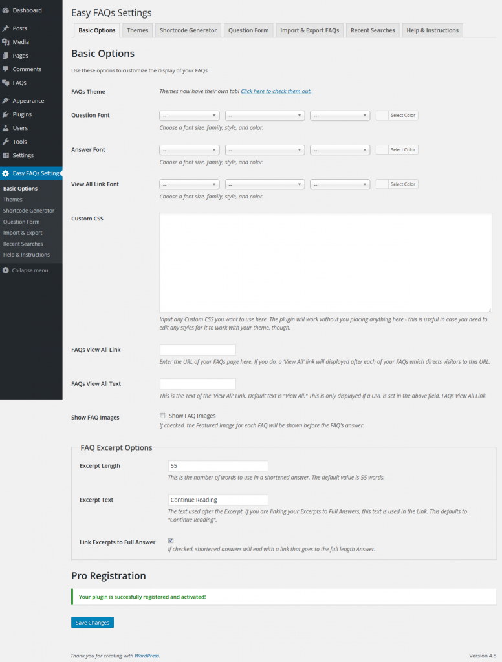The width and height of the screenshot is (502, 662).
Task: Click the Media icon in sidebar
Action: [6, 42]
